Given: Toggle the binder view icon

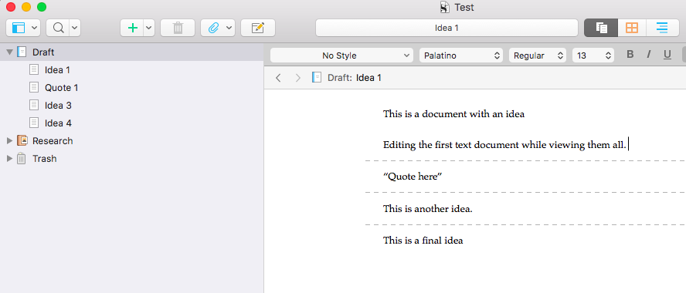Looking at the screenshot, I should pyautogui.click(x=19, y=28).
